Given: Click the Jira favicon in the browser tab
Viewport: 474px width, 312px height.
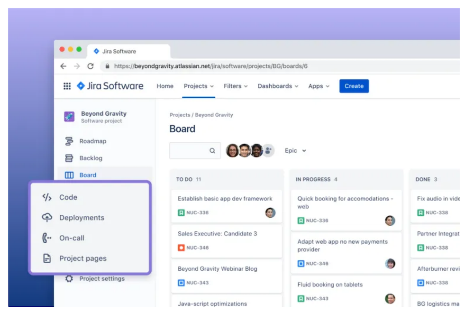Looking at the screenshot, I should [96, 51].
